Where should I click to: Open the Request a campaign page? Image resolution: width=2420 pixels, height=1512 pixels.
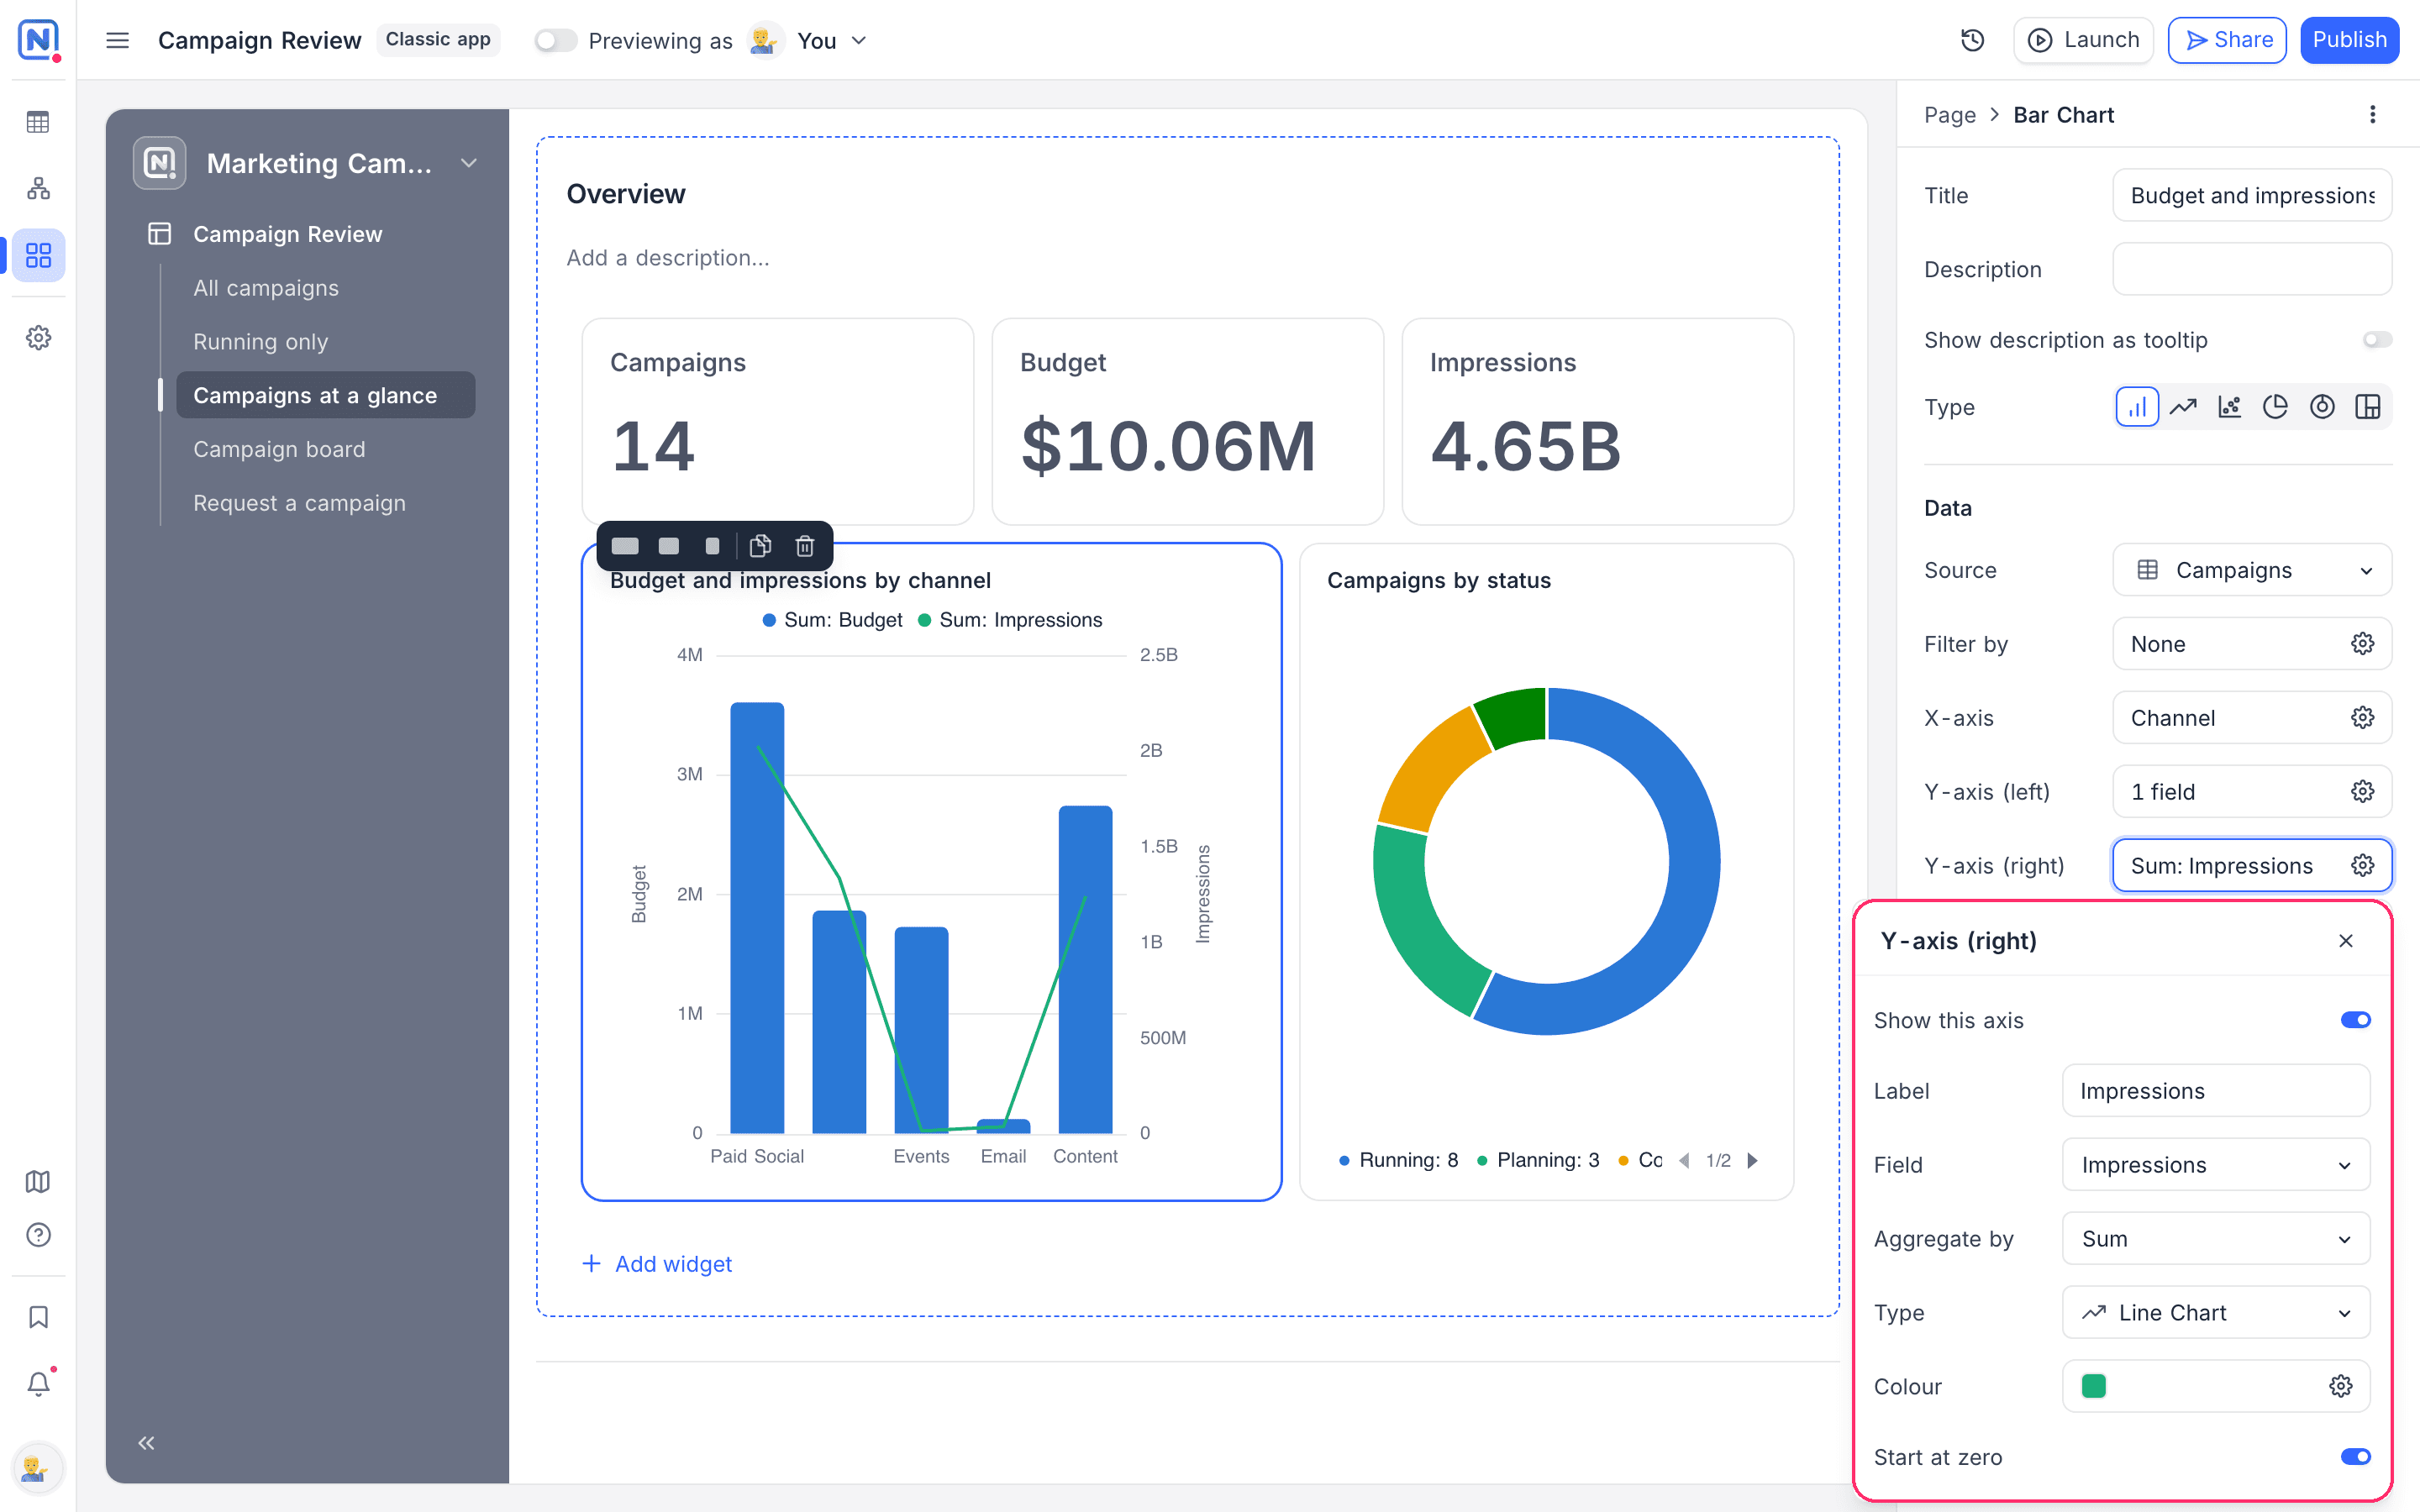pyautogui.click(x=299, y=503)
